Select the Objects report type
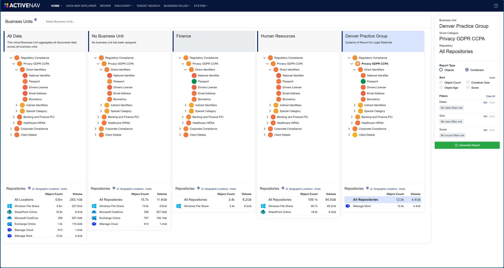The height and width of the screenshot is (268, 504). coord(441,70)
